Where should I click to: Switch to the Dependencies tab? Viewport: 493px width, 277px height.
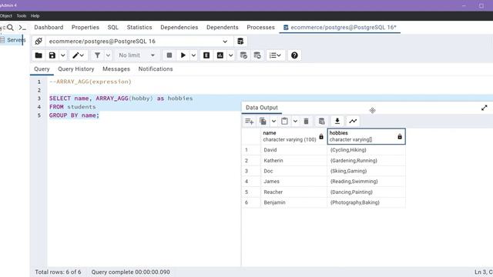[x=179, y=28]
